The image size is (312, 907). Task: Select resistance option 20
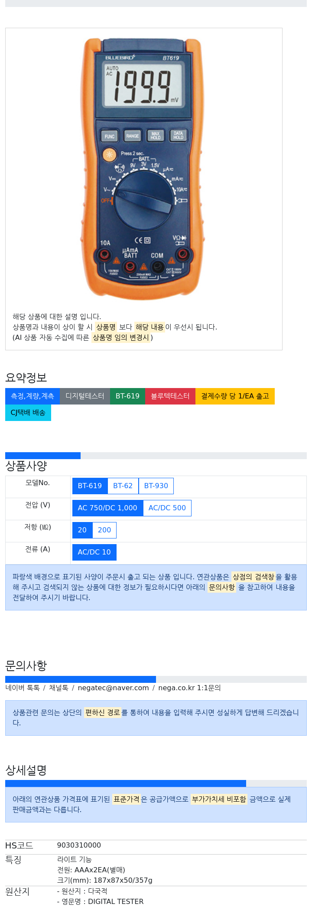pyautogui.click(x=82, y=530)
